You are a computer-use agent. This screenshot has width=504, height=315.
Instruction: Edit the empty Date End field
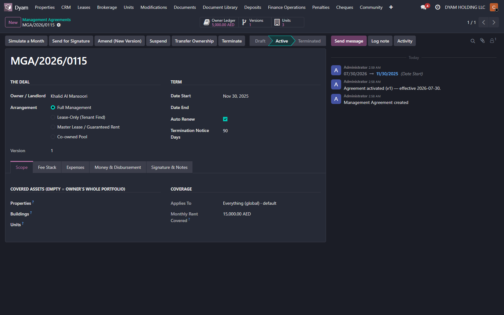(272, 108)
